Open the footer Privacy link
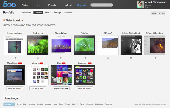 point(67,104)
